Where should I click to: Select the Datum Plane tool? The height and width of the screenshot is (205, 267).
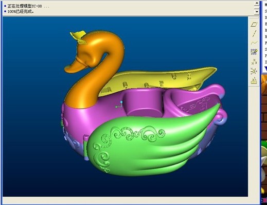tap(254, 25)
